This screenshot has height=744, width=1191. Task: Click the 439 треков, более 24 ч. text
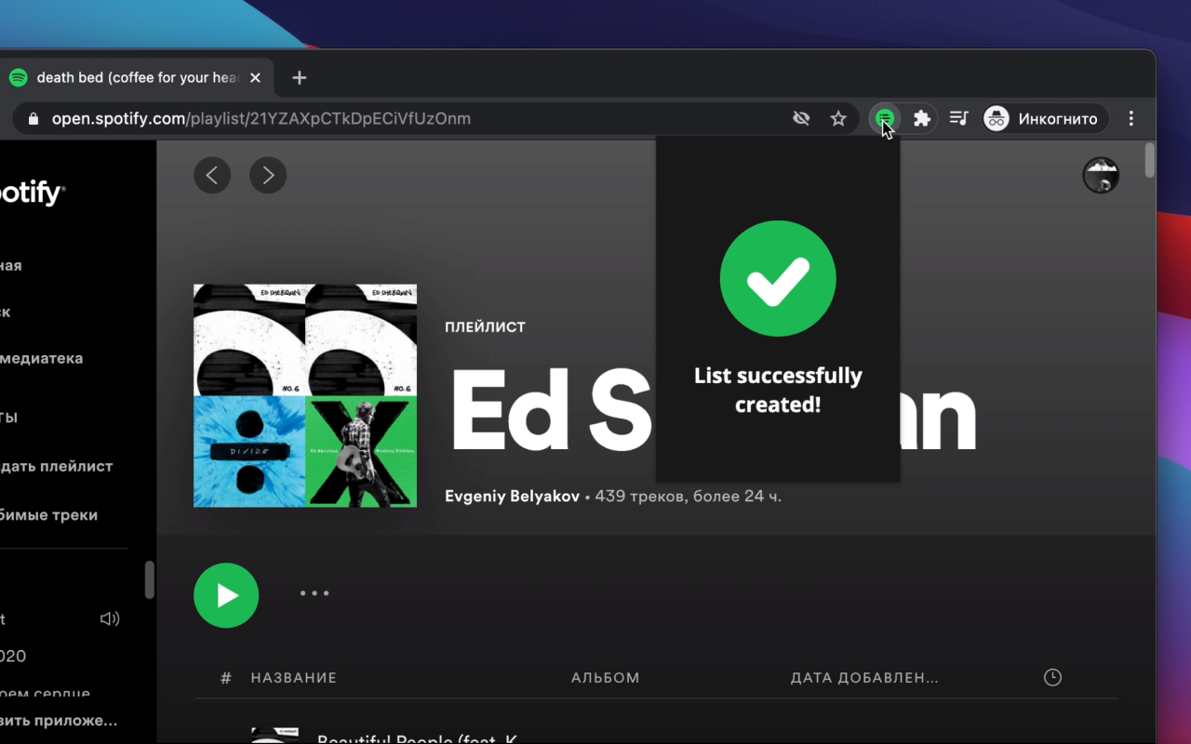688,497
